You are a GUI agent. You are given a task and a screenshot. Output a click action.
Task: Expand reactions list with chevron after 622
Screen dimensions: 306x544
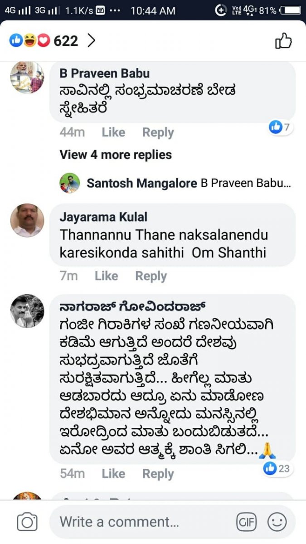[x=91, y=41]
